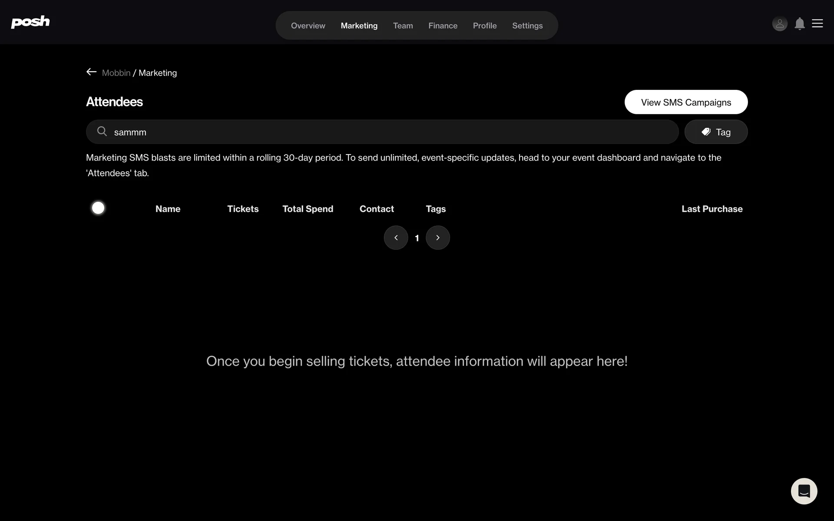Open the hamburger menu

tap(817, 23)
